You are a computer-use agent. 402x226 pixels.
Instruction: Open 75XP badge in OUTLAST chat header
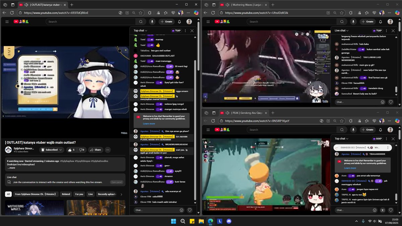(176, 30)
